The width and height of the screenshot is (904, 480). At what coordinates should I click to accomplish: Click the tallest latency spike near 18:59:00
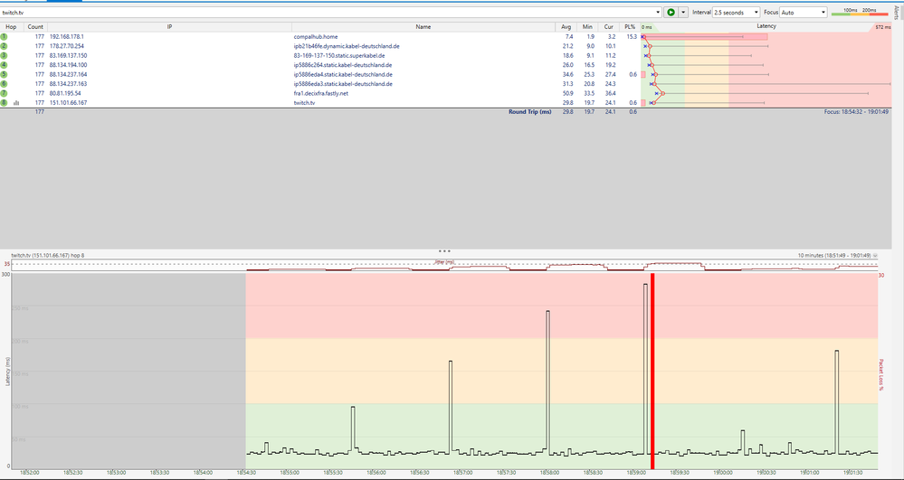pos(646,369)
